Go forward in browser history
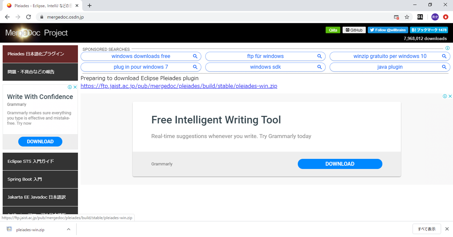453x237 pixels. click(x=18, y=17)
